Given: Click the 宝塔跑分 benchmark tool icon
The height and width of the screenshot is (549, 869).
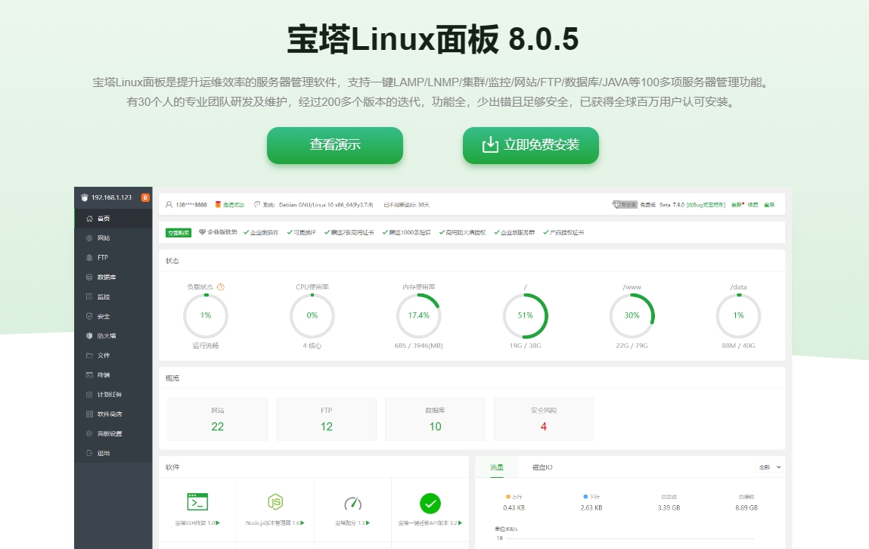Looking at the screenshot, I should pyautogui.click(x=352, y=501).
